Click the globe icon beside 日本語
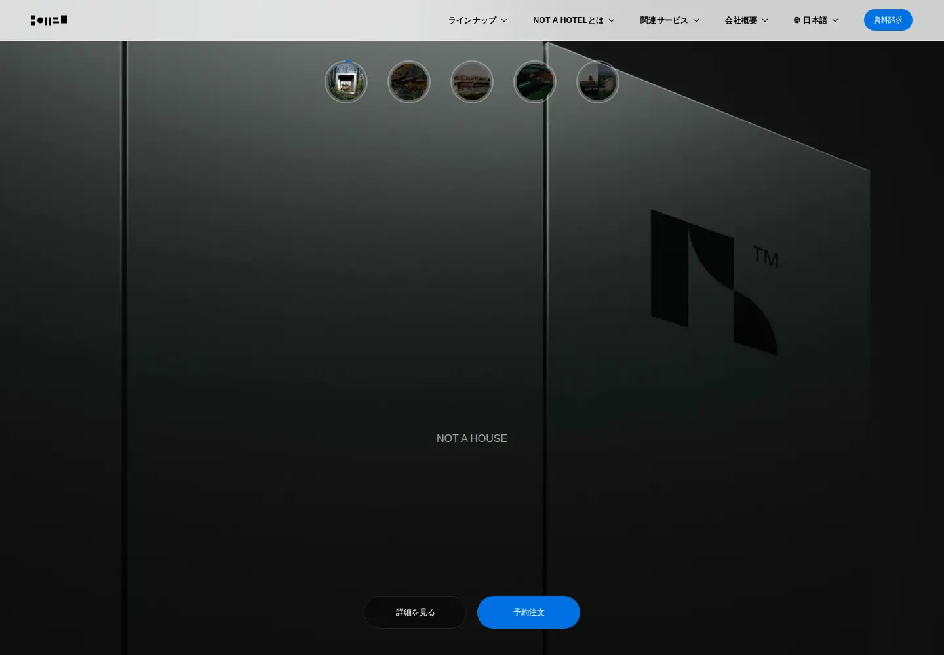 [797, 20]
